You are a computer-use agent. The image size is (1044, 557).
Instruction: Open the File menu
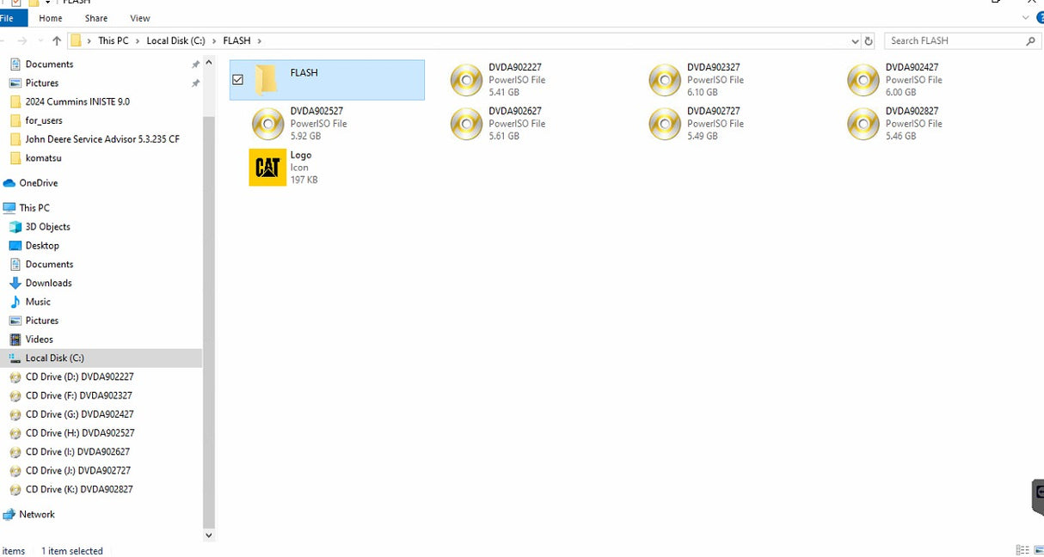(x=8, y=18)
